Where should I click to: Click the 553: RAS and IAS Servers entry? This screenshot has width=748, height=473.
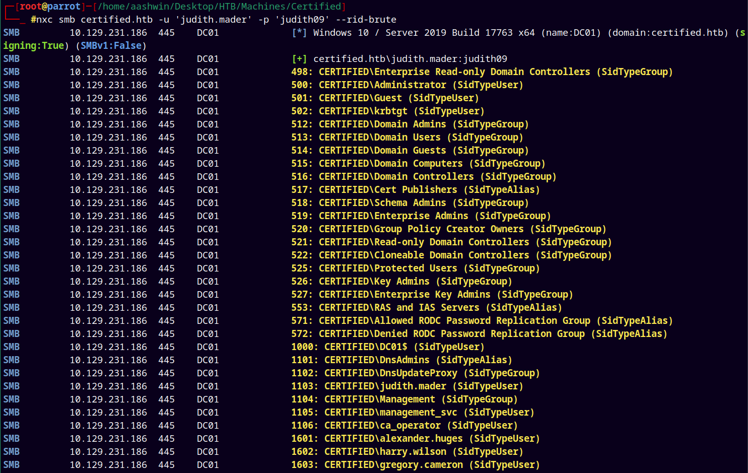coord(427,308)
